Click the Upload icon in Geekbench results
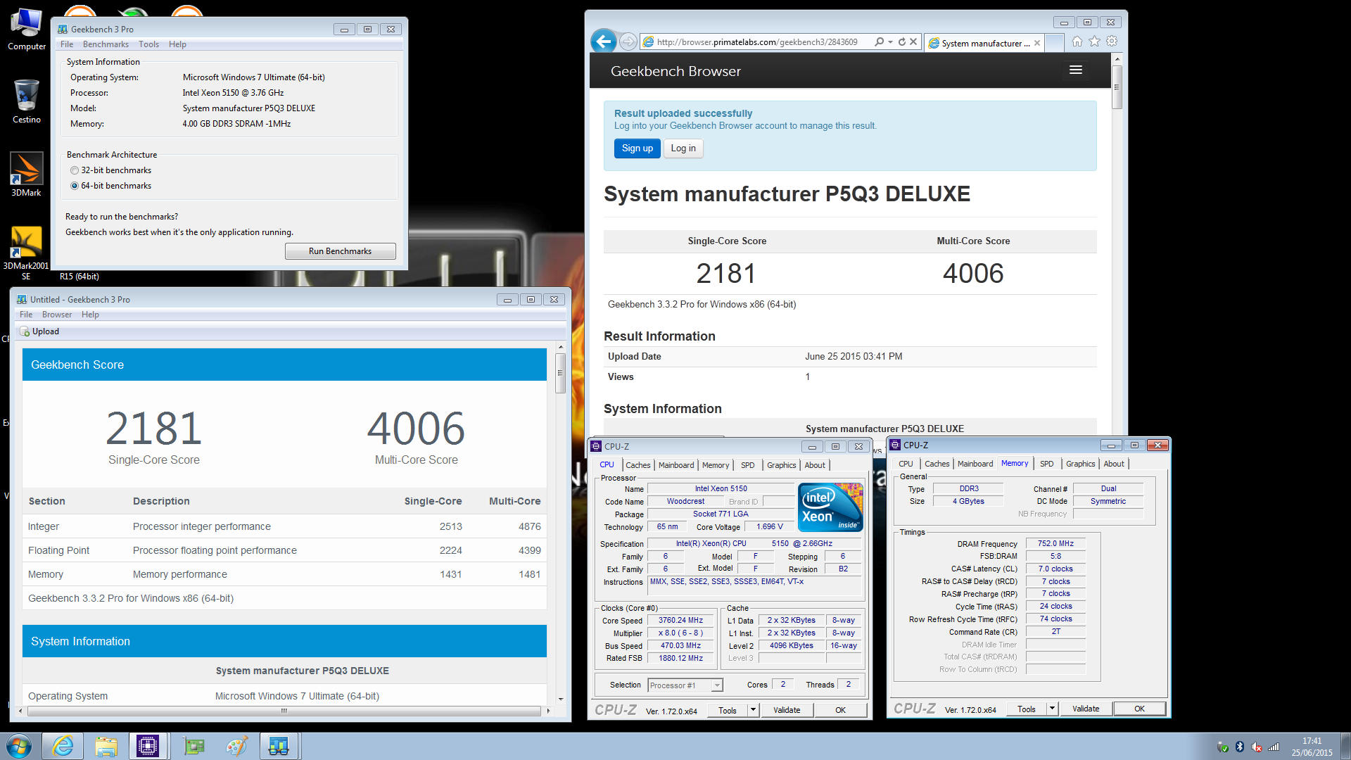Image resolution: width=1351 pixels, height=760 pixels. [x=25, y=331]
